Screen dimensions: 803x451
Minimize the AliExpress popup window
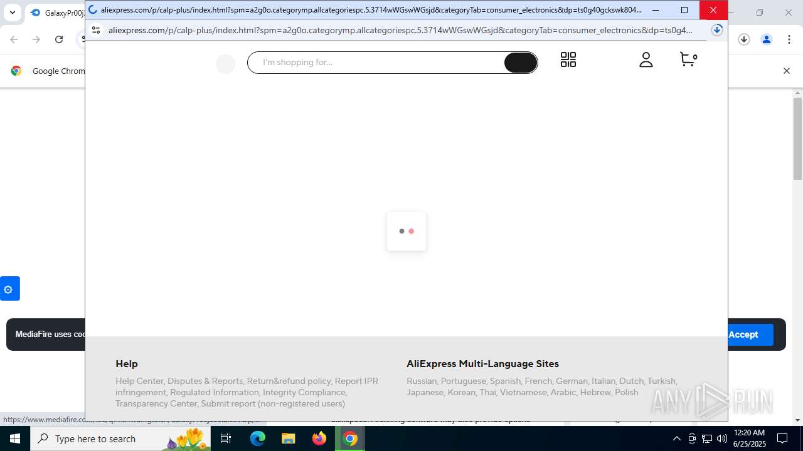[x=656, y=10]
